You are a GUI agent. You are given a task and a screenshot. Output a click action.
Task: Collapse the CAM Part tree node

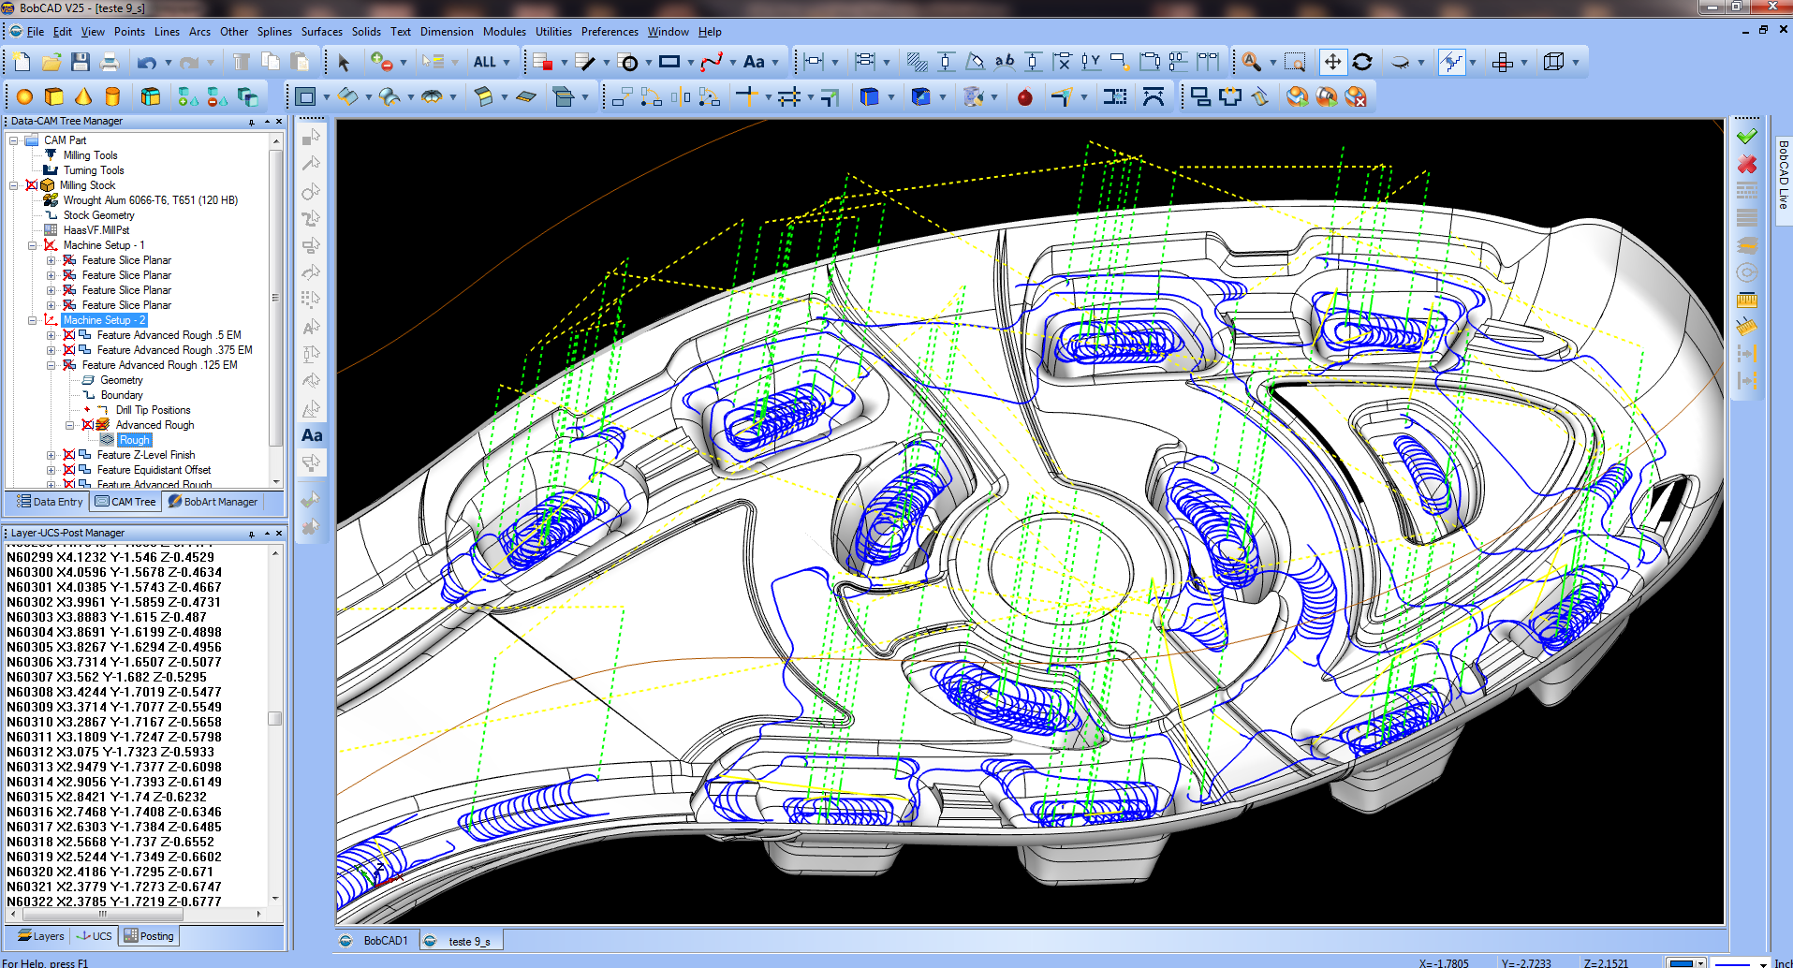pyautogui.click(x=13, y=140)
